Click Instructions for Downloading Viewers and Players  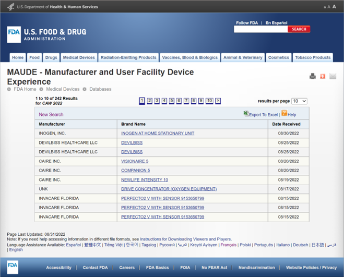(186, 239)
